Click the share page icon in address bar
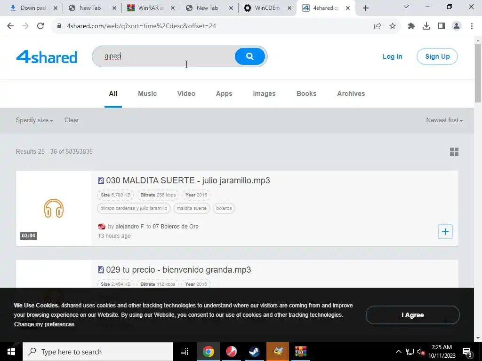This screenshot has width=482, height=361. tap(378, 26)
